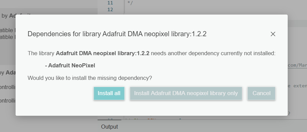Screen dimensions: 307x132
Task: Select line number 12 in the editor gutter
Action: pyautogui.click(x=110, y=9)
